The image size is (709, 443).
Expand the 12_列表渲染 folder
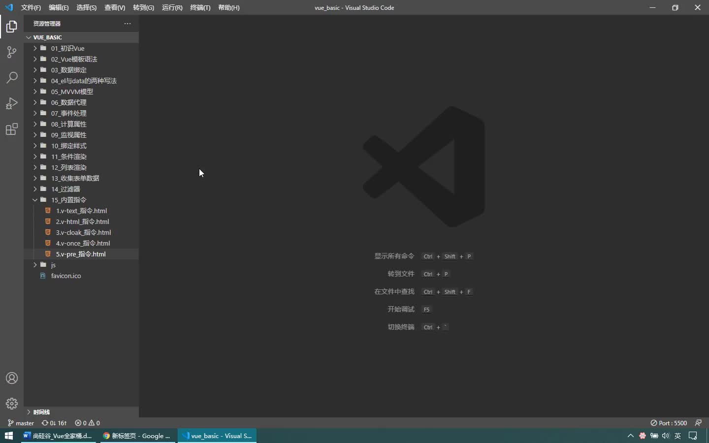(x=81, y=167)
